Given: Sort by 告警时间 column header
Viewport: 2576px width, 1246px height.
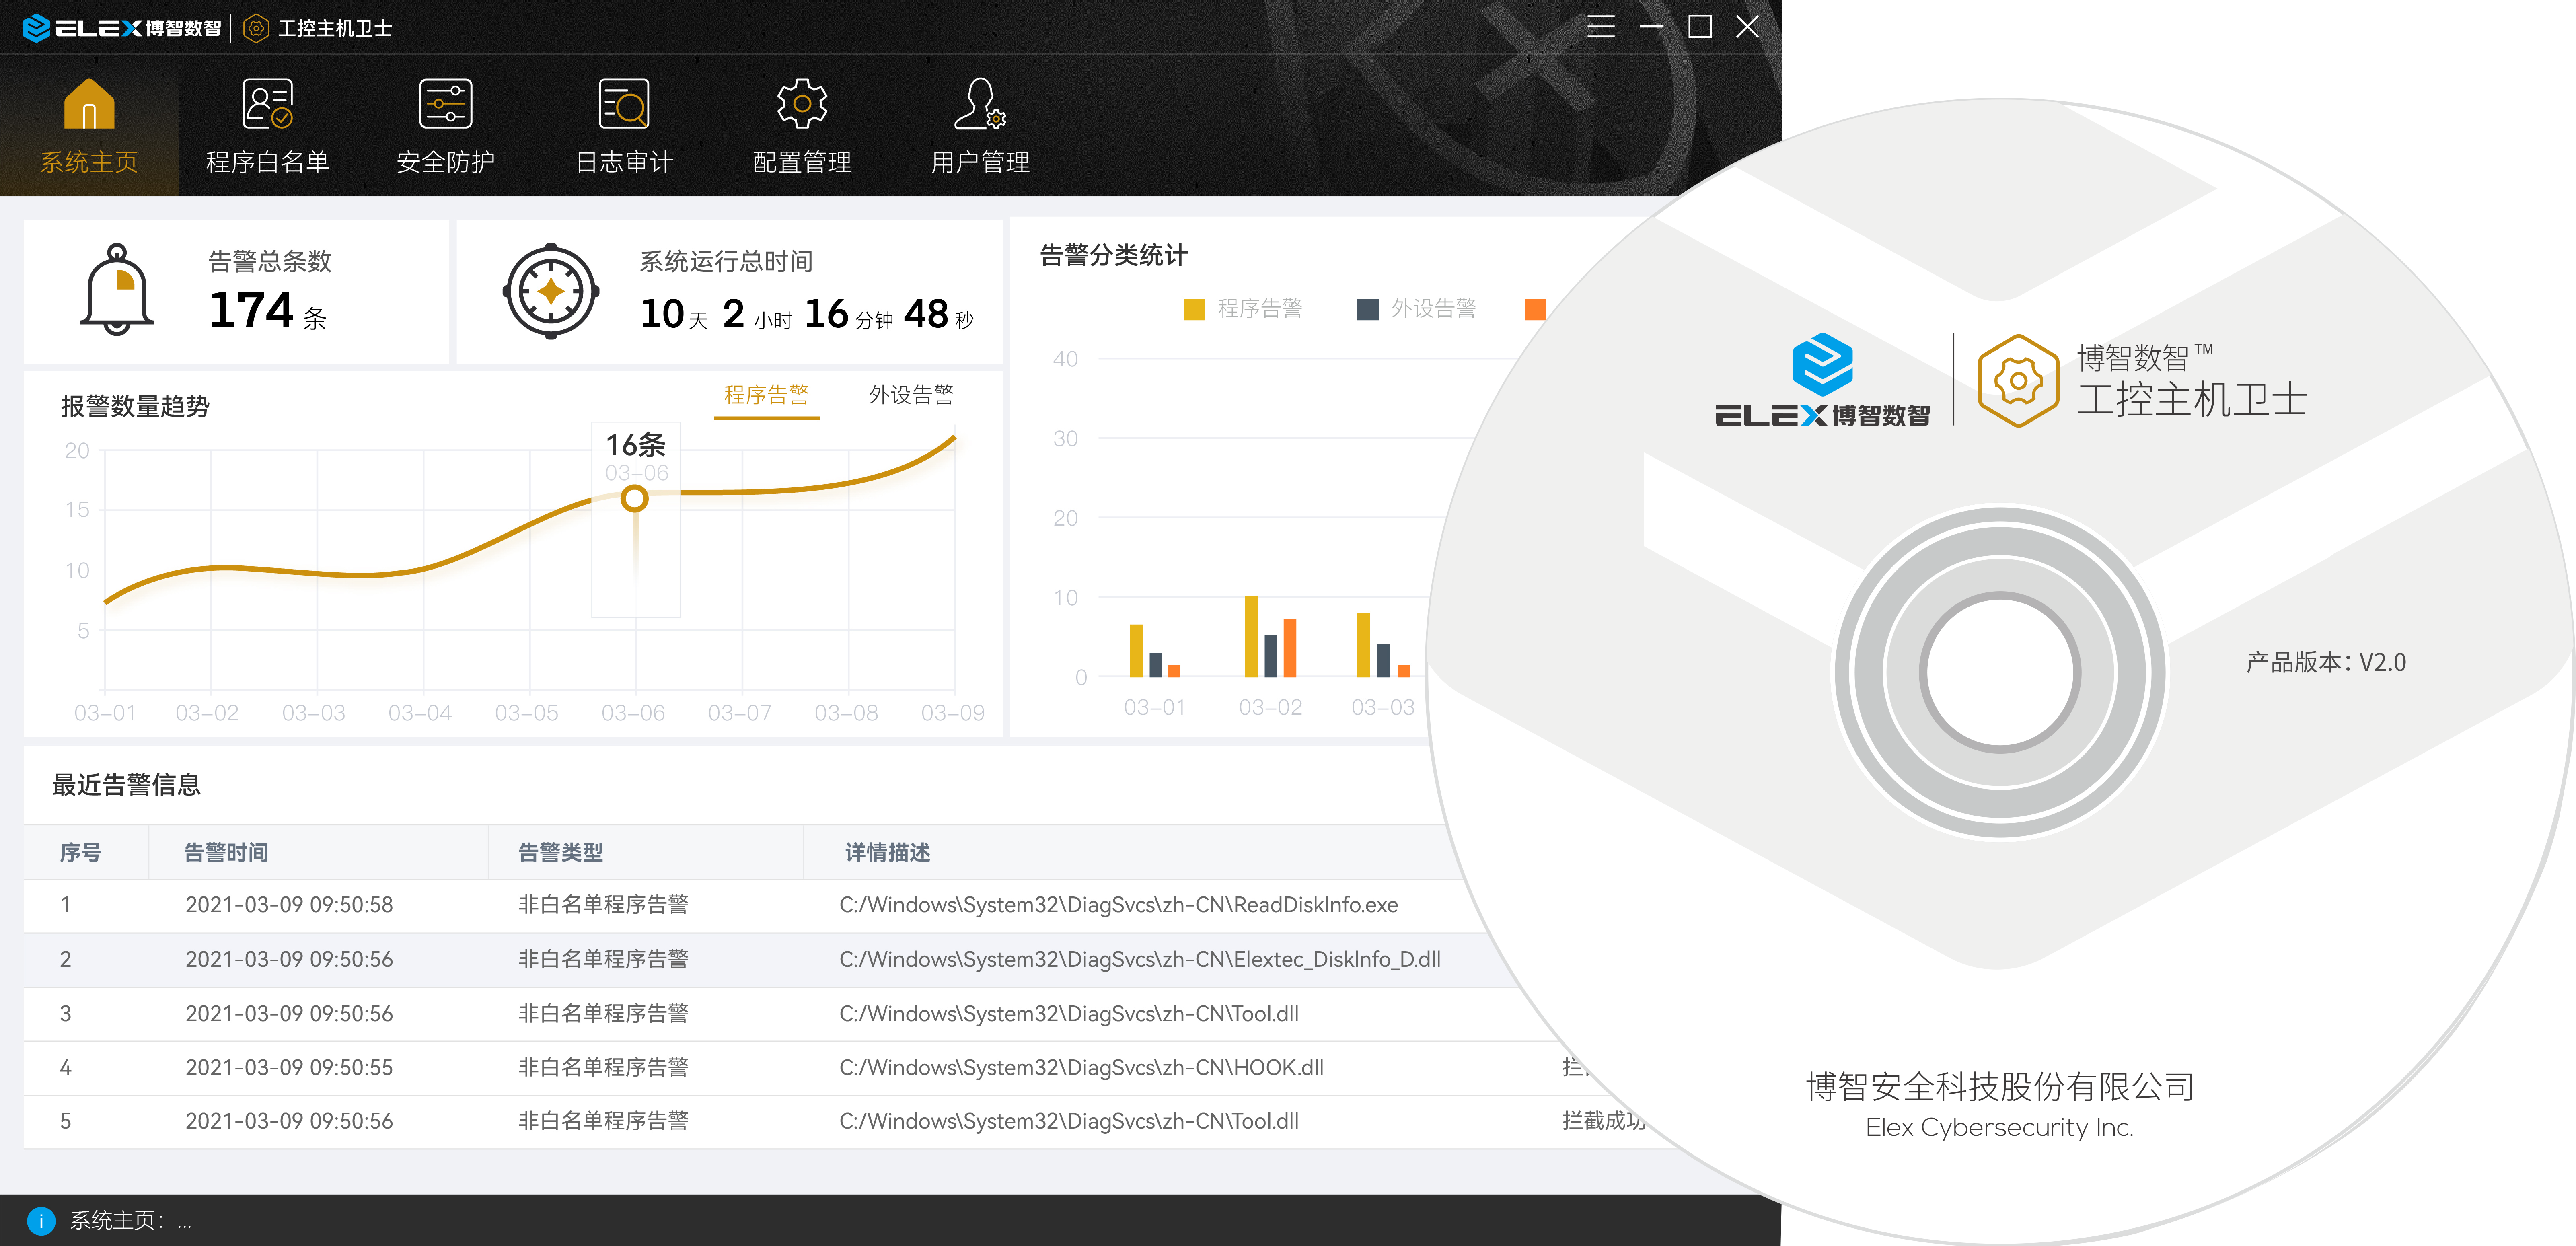Looking at the screenshot, I should (x=226, y=852).
